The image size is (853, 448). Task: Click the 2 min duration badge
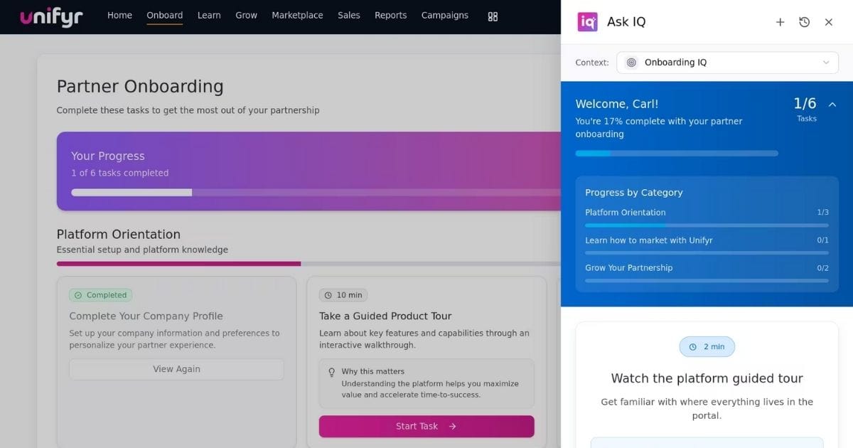[x=707, y=347]
